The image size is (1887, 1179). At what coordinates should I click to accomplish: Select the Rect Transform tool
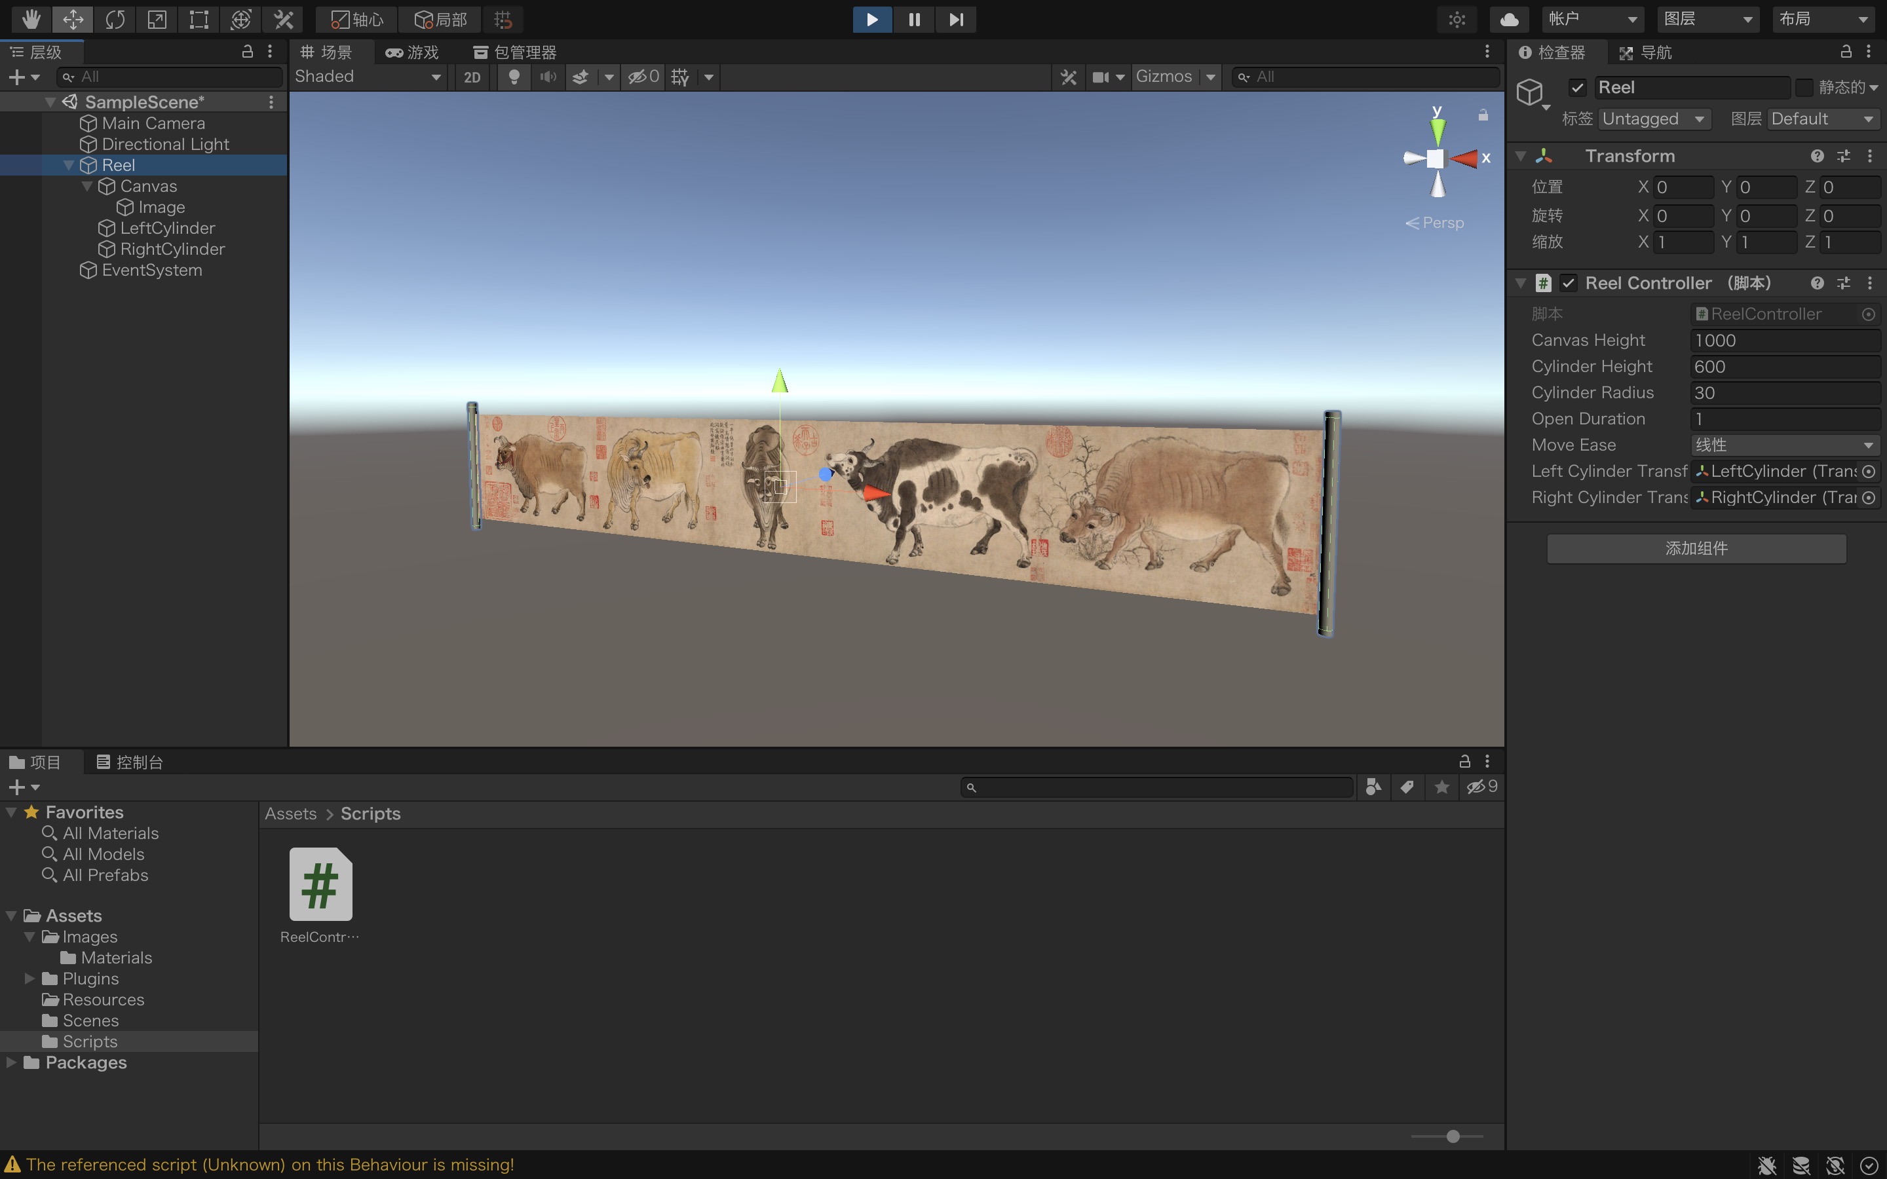pos(199,19)
